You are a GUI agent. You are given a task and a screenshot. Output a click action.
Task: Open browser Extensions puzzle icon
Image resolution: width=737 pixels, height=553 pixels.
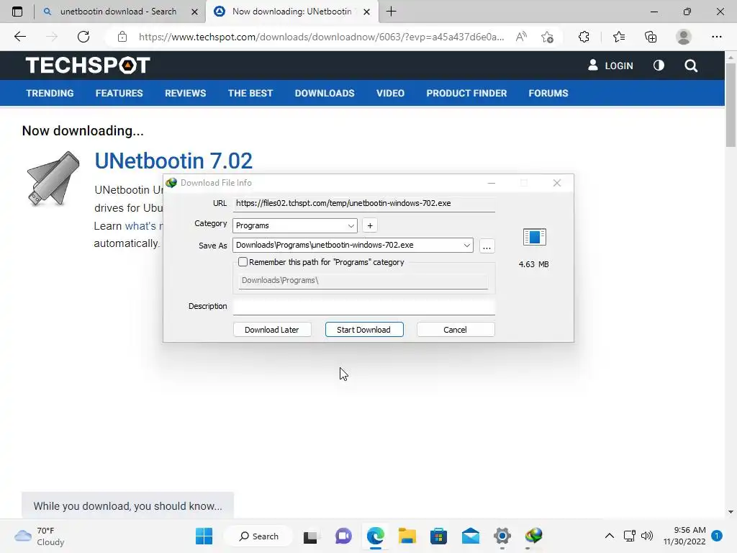point(584,37)
